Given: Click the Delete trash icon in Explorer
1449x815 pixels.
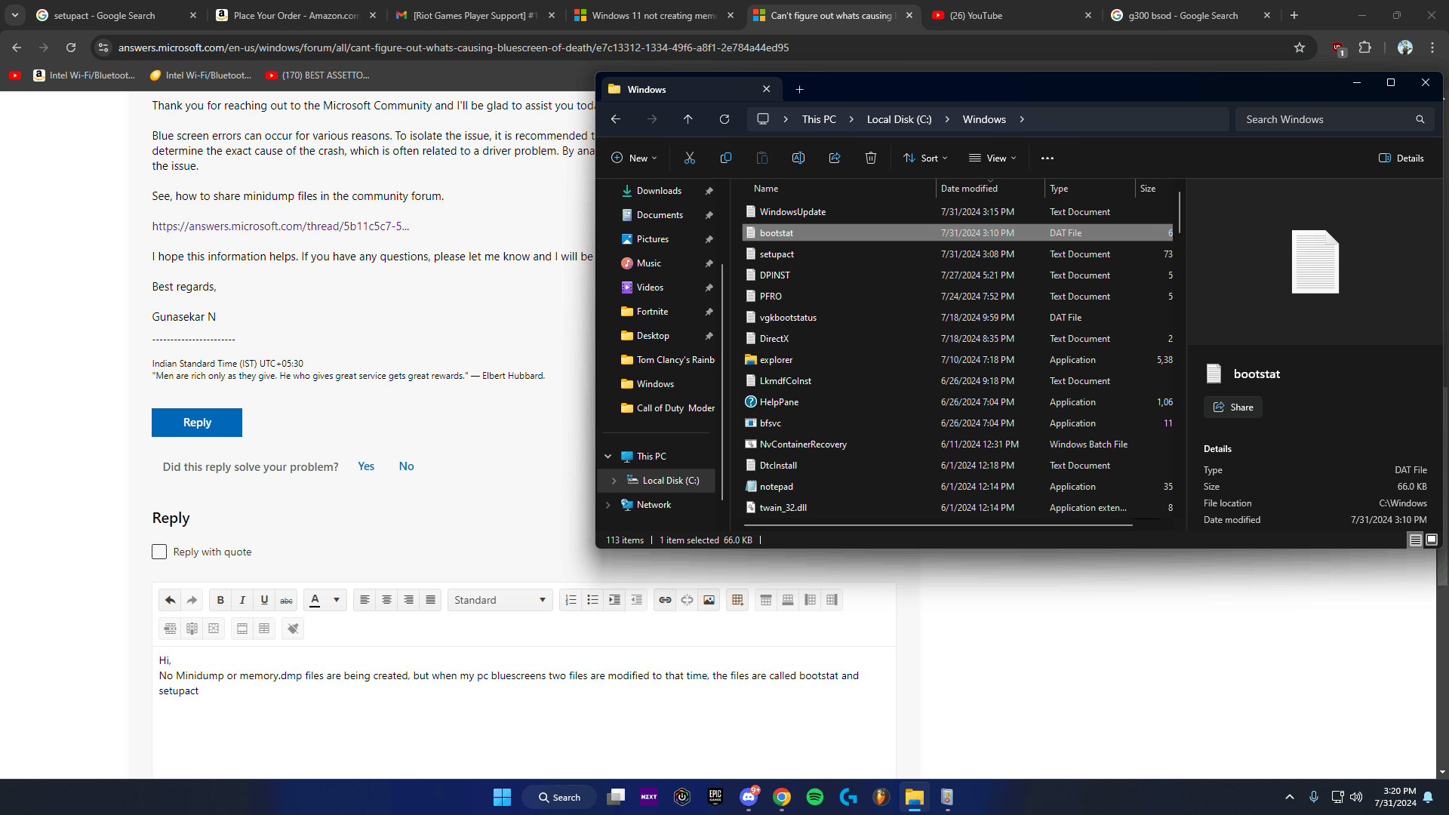Looking at the screenshot, I should (870, 158).
